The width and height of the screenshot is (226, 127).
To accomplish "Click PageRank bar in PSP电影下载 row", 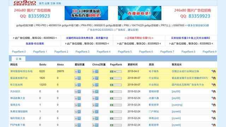I will [x=116, y=125].
